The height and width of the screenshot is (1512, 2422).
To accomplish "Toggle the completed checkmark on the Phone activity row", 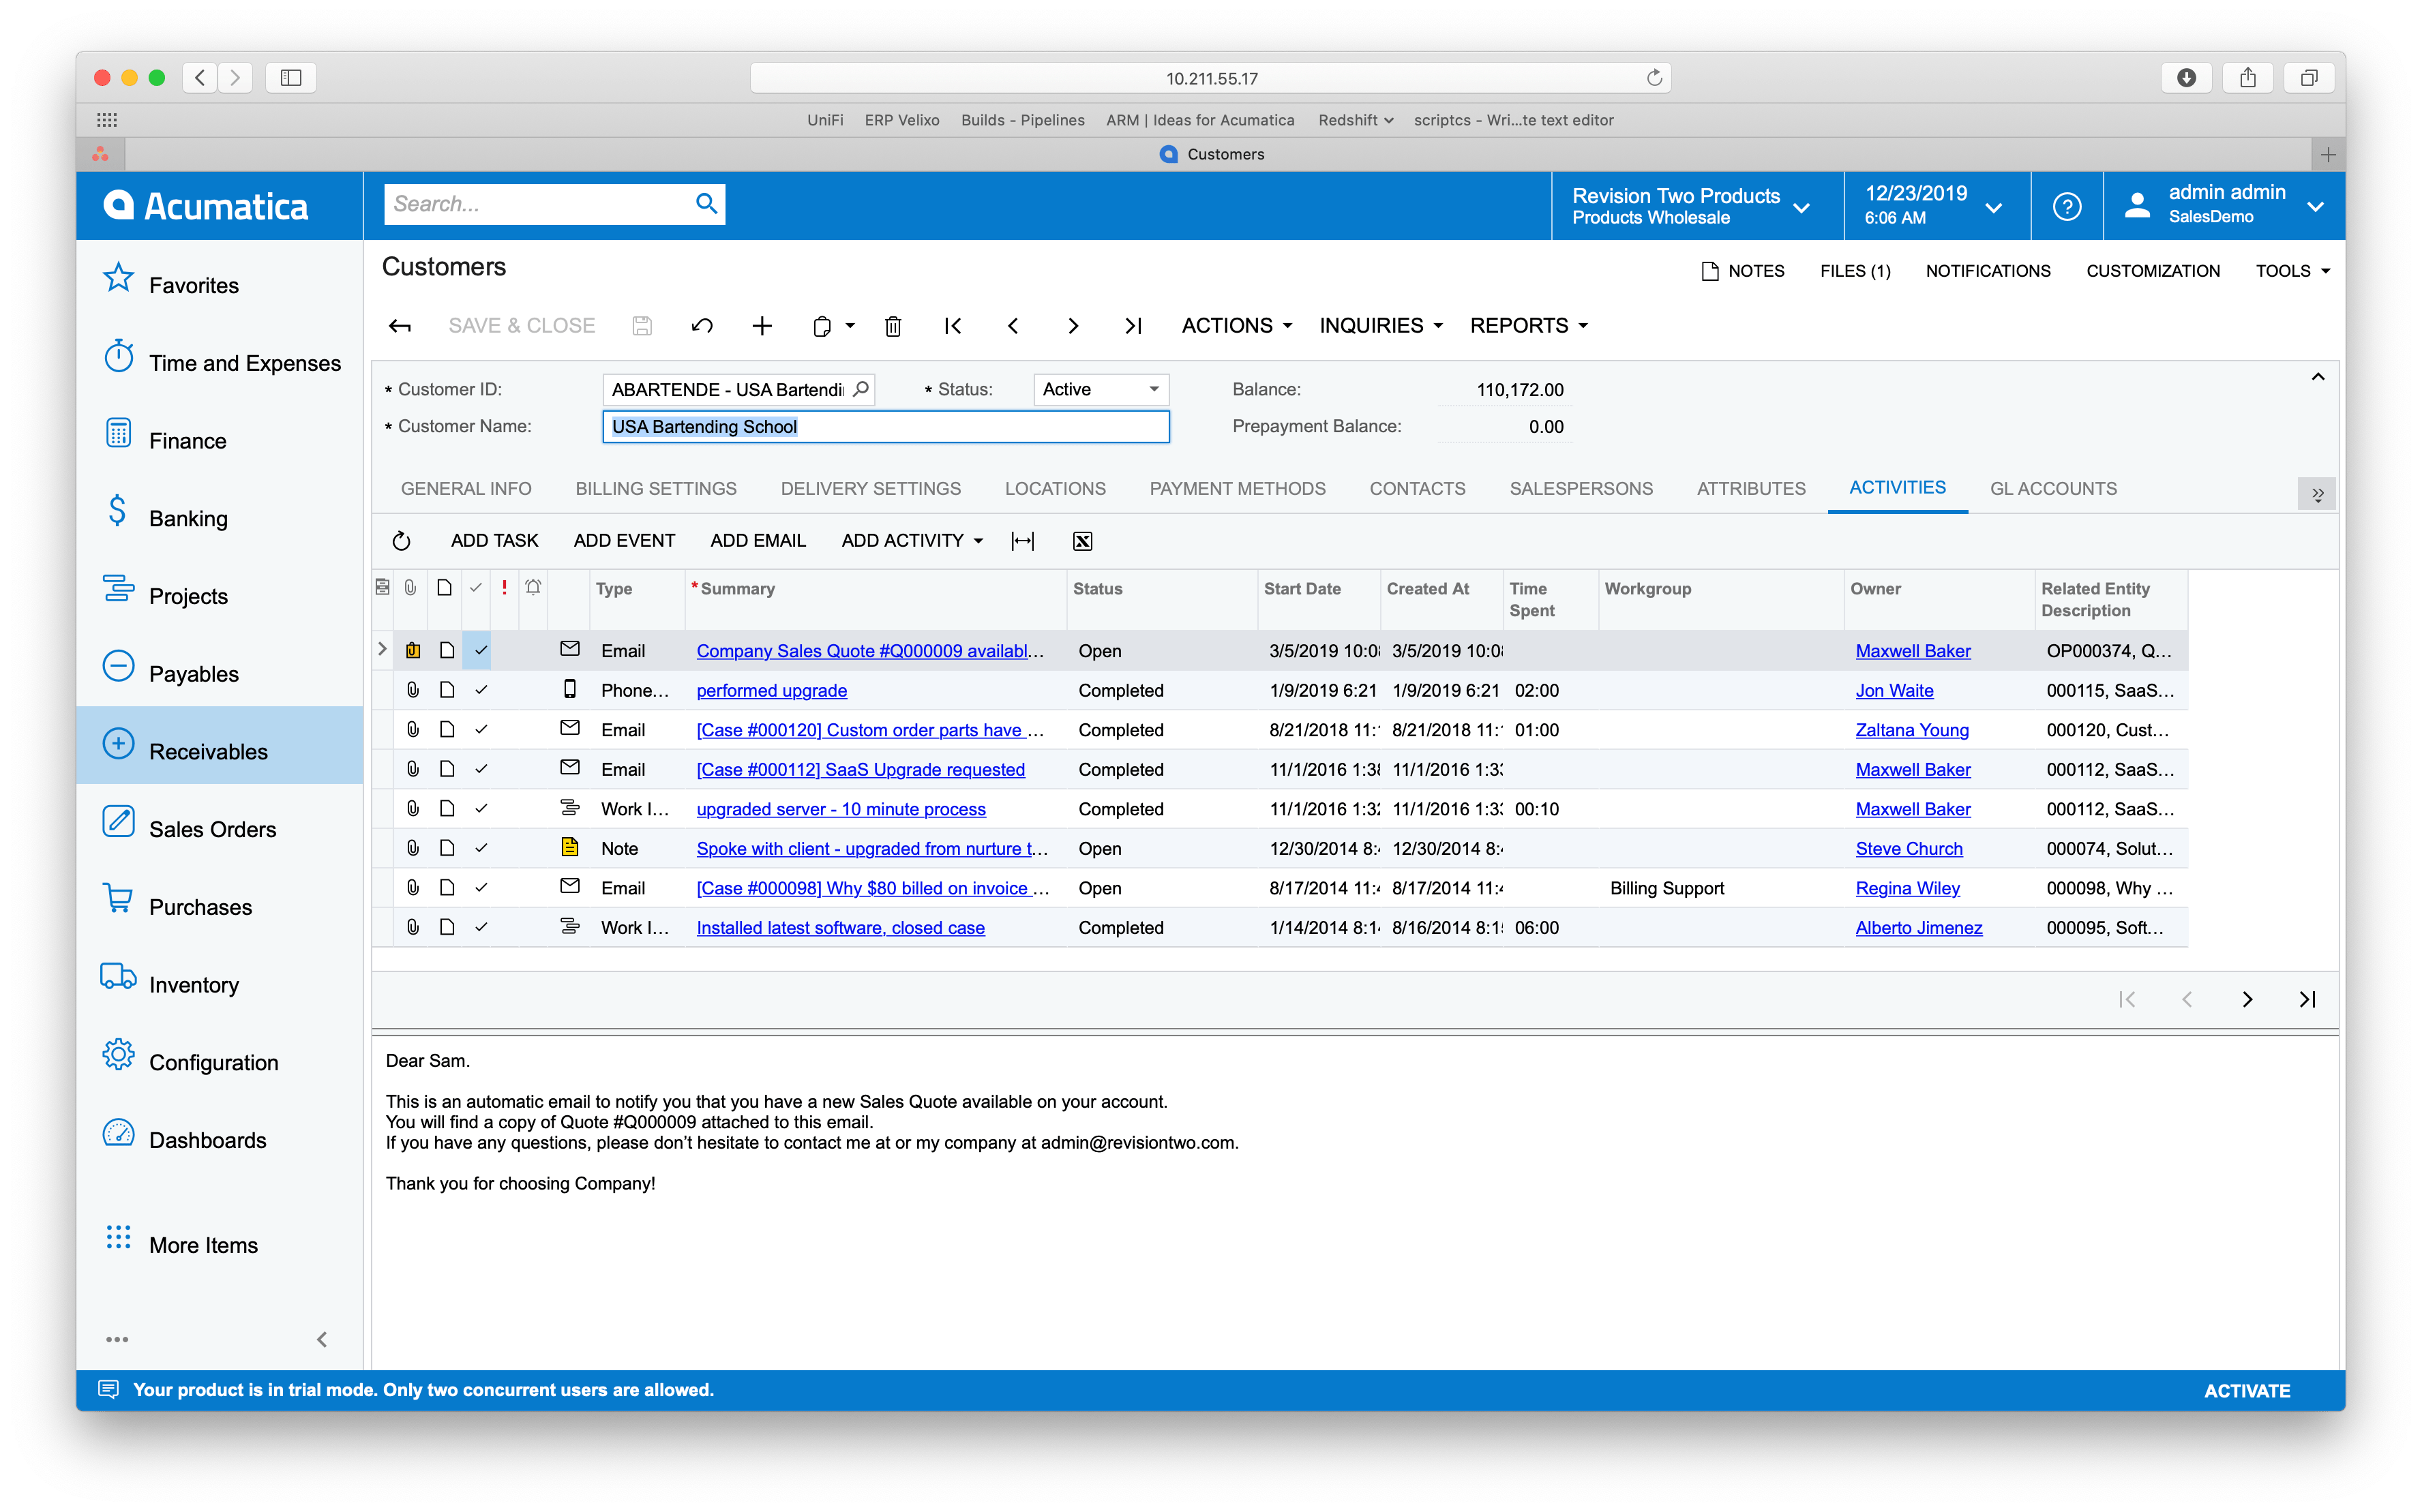I will click(481, 690).
